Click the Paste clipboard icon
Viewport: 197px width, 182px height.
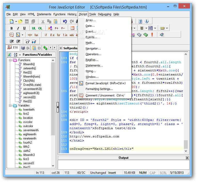[x=55, y=21]
